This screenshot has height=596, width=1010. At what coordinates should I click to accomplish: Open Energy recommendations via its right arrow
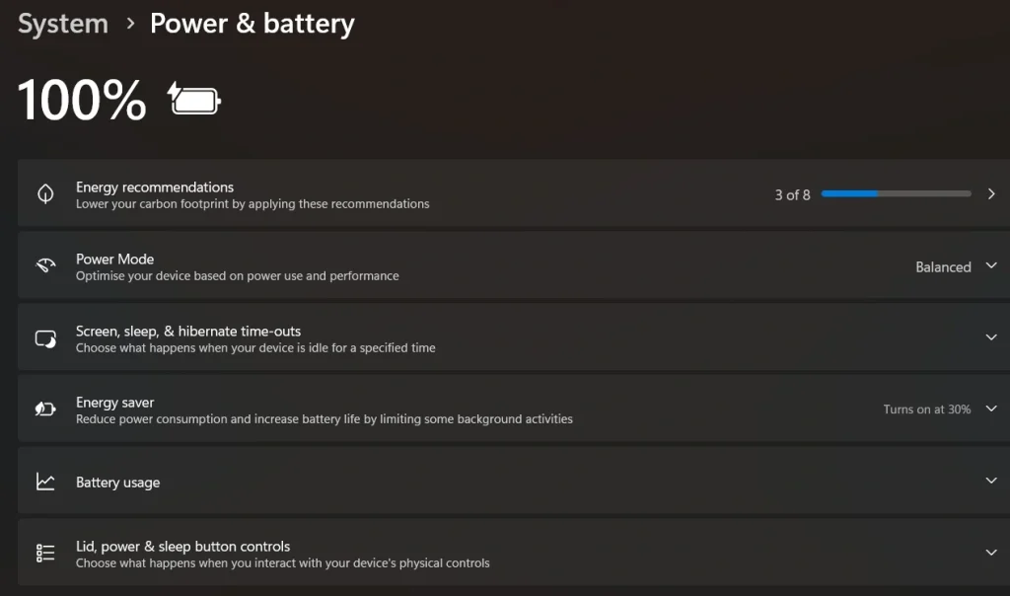[992, 193]
